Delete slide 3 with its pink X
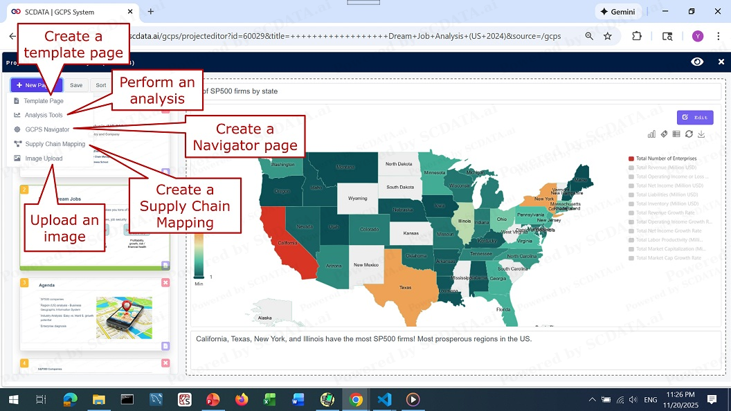The width and height of the screenshot is (731, 411). [165, 282]
